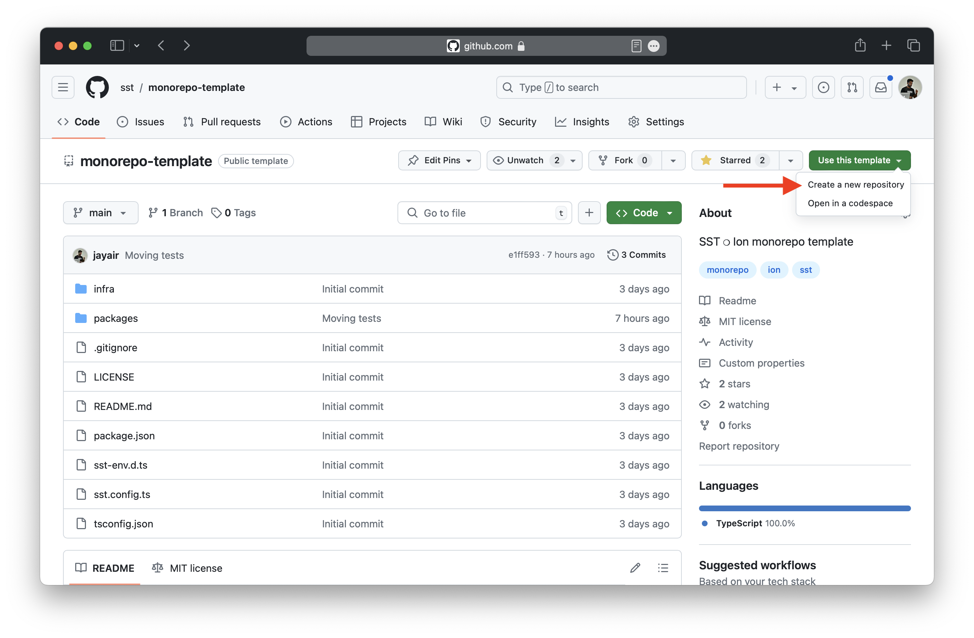
Task: Click the Reader view icon in address bar
Action: [x=636, y=46]
